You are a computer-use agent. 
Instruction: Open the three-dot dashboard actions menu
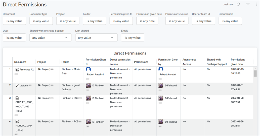coord(257,4)
